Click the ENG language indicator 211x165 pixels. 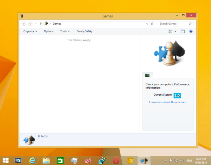tap(189, 160)
